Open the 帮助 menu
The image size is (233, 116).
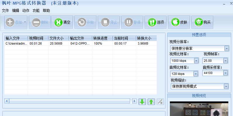[x=46, y=10]
